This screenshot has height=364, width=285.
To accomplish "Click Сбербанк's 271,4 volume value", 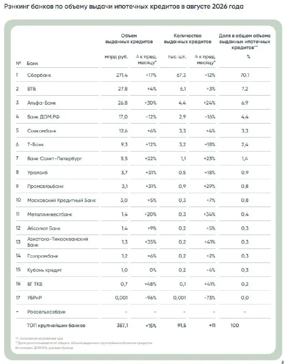I will point(122,75).
